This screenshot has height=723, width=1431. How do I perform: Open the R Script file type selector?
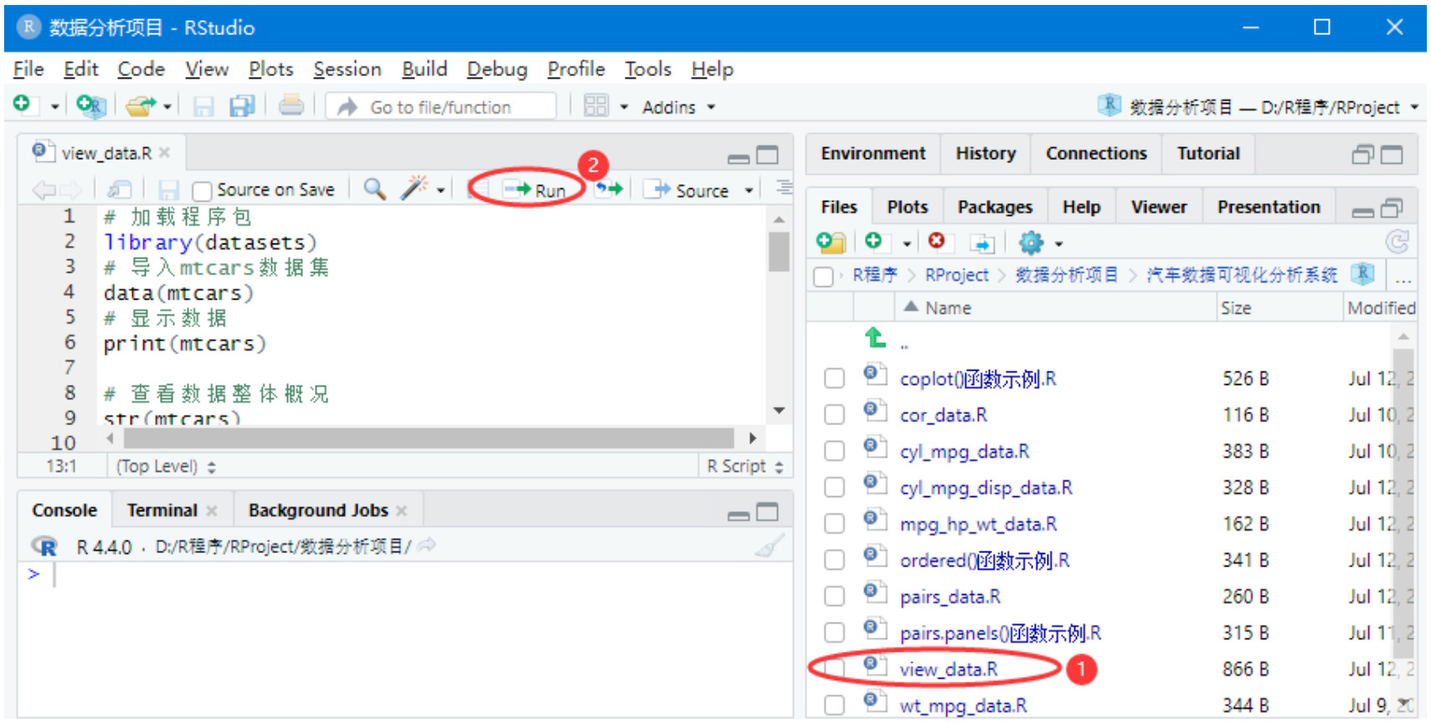click(x=744, y=466)
